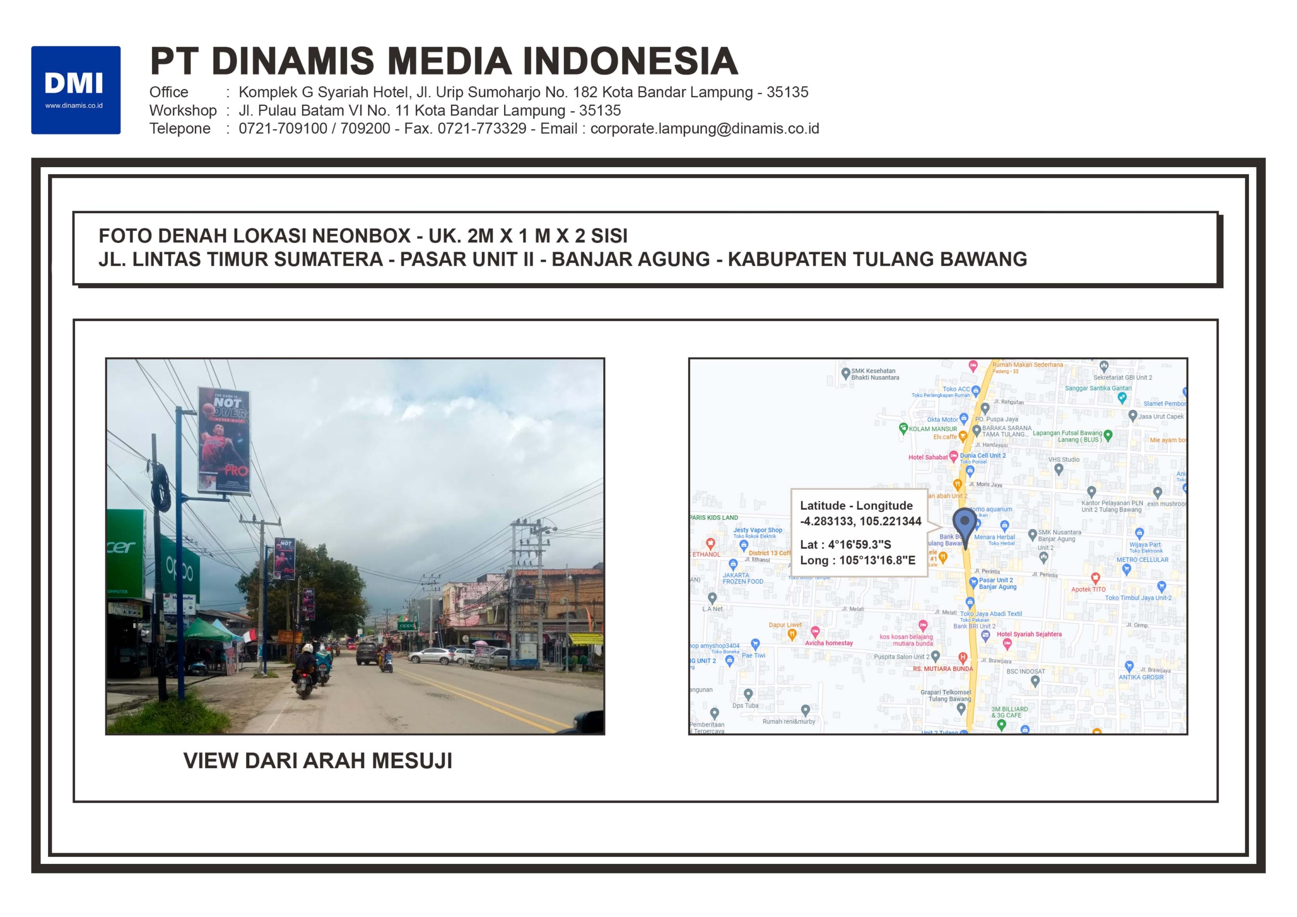This screenshot has height=917, width=1297.
Task: Click the 'Toko Timbul Jaya Unit-2' map label
Action: click(1138, 597)
